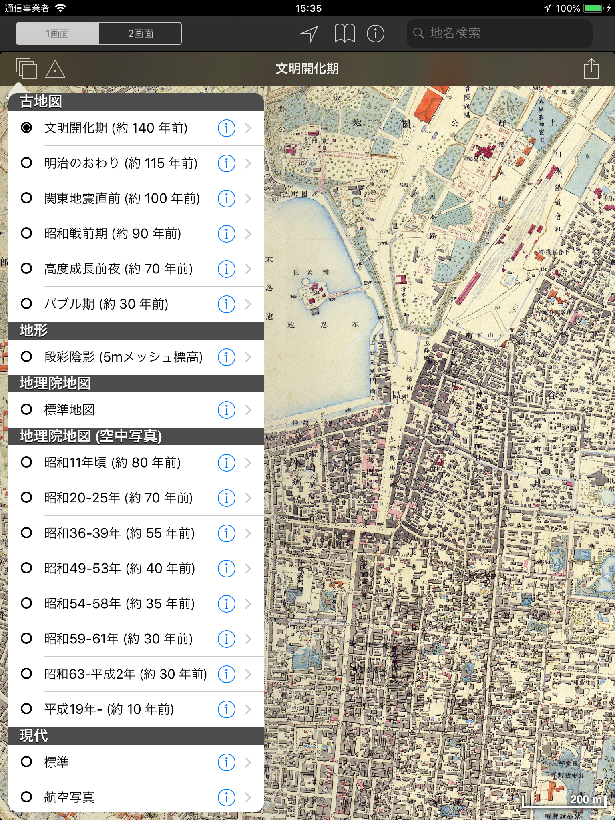This screenshot has height=820, width=615.
Task: Expand 明治のおわり row chevron
Action: pos(248,163)
